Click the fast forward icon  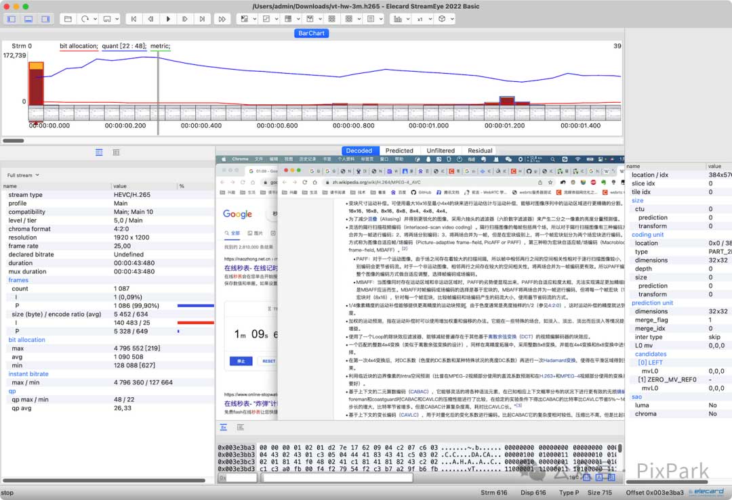pyautogui.click(x=222, y=19)
